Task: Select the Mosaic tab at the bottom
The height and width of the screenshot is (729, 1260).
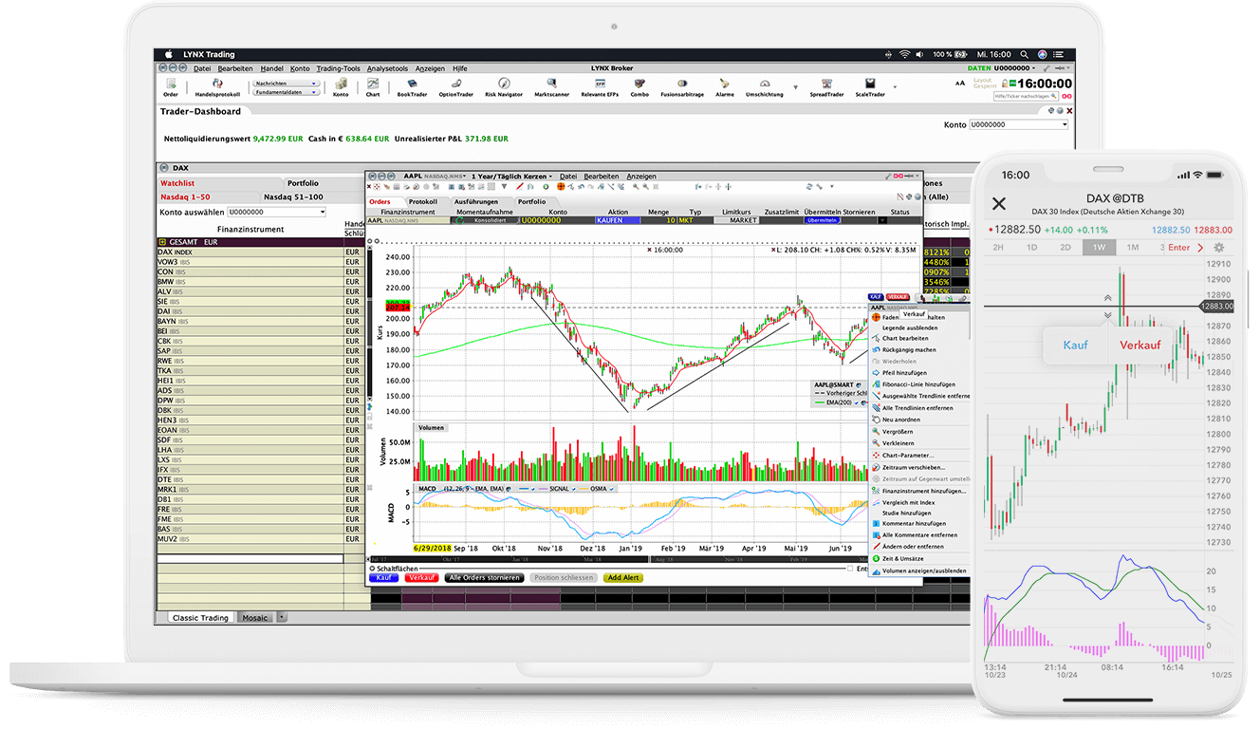Action: click(x=255, y=618)
